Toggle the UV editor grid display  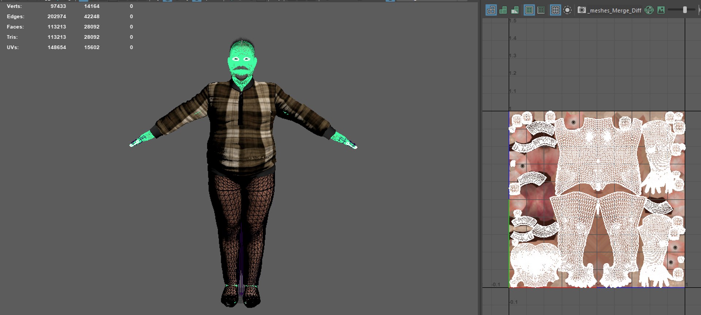(555, 10)
